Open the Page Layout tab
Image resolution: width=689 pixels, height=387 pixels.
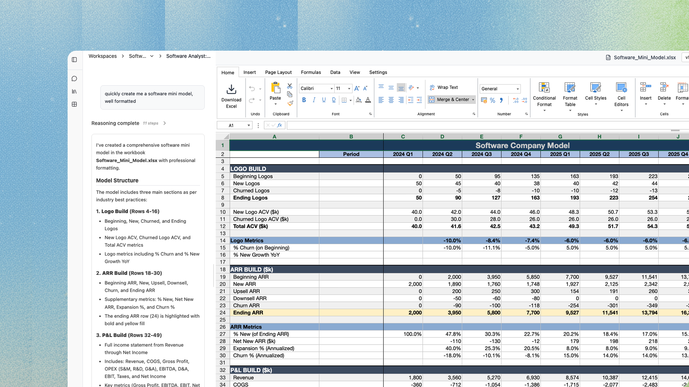[x=278, y=72]
